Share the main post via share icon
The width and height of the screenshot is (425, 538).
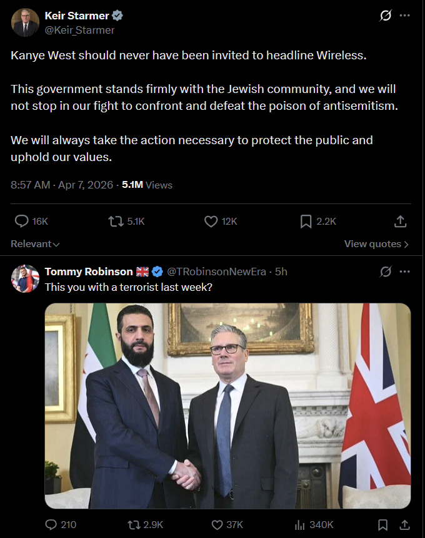click(x=401, y=221)
